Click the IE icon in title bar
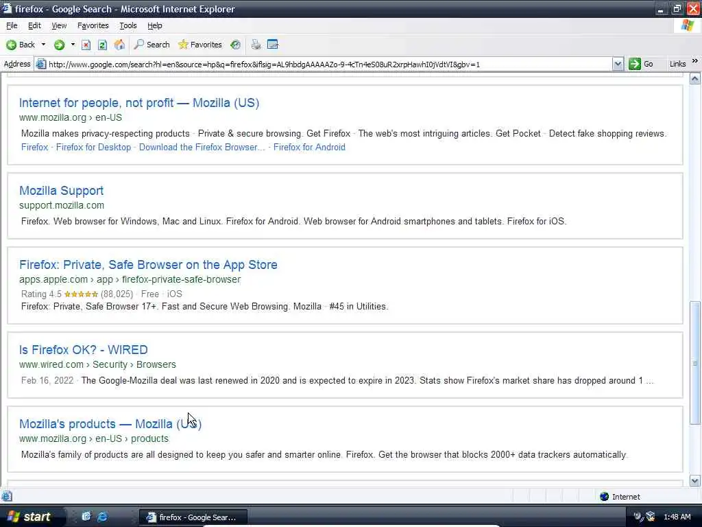The width and height of the screenshot is (702, 527). pos(6,8)
